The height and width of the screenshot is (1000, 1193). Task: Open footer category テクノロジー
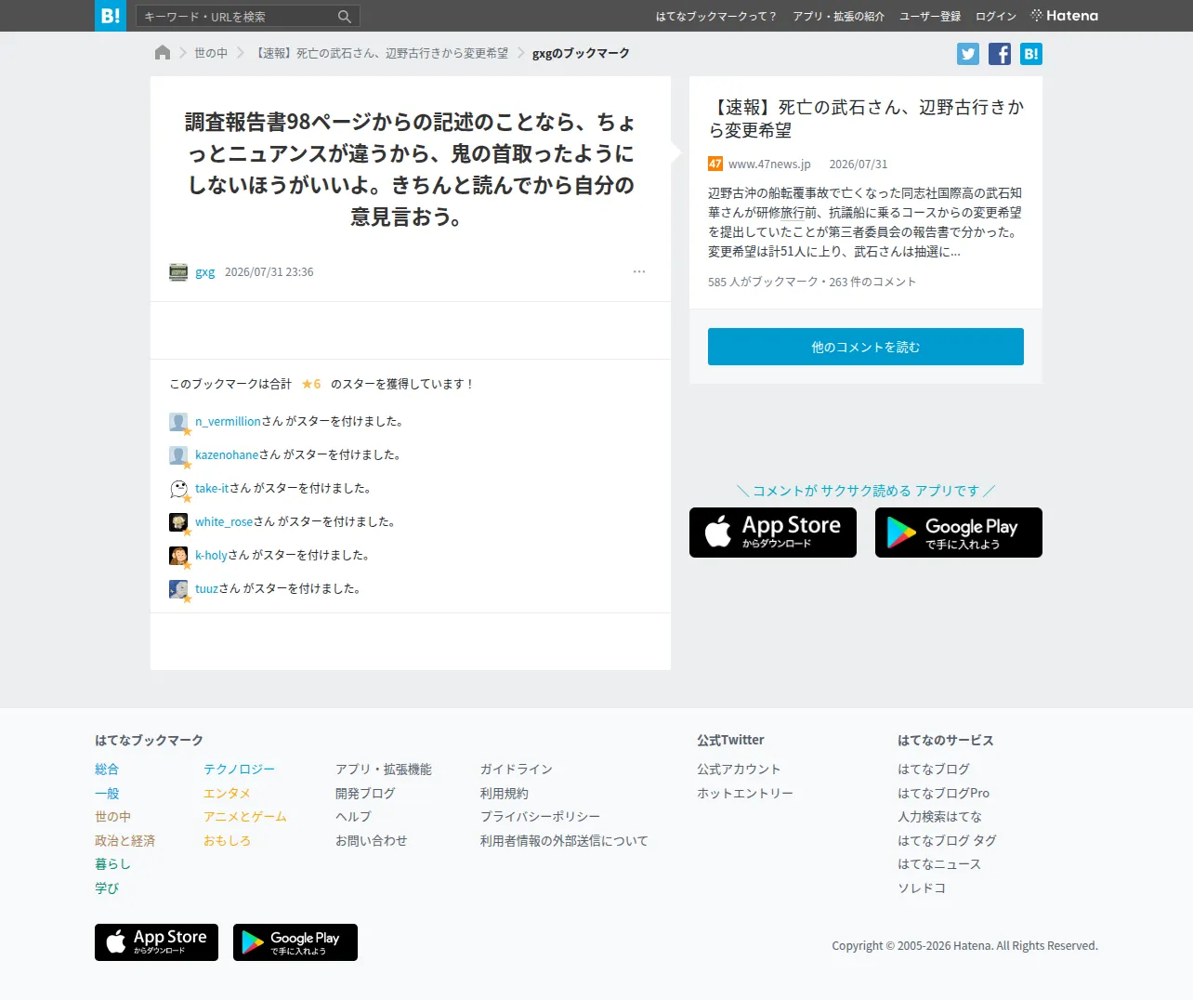tap(239, 770)
